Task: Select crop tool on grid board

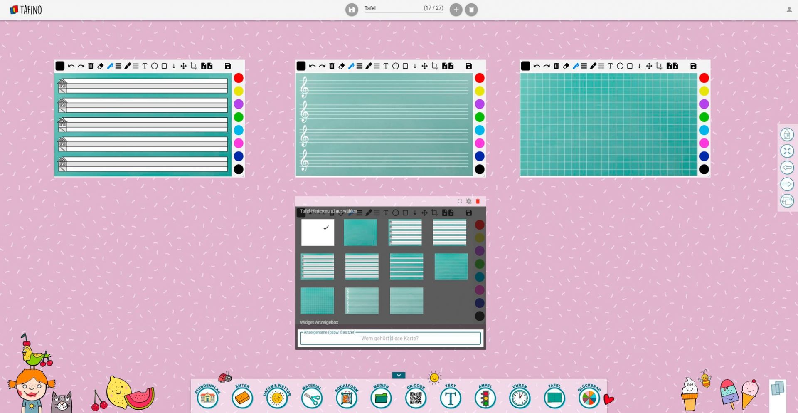Action: click(x=659, y=66)
